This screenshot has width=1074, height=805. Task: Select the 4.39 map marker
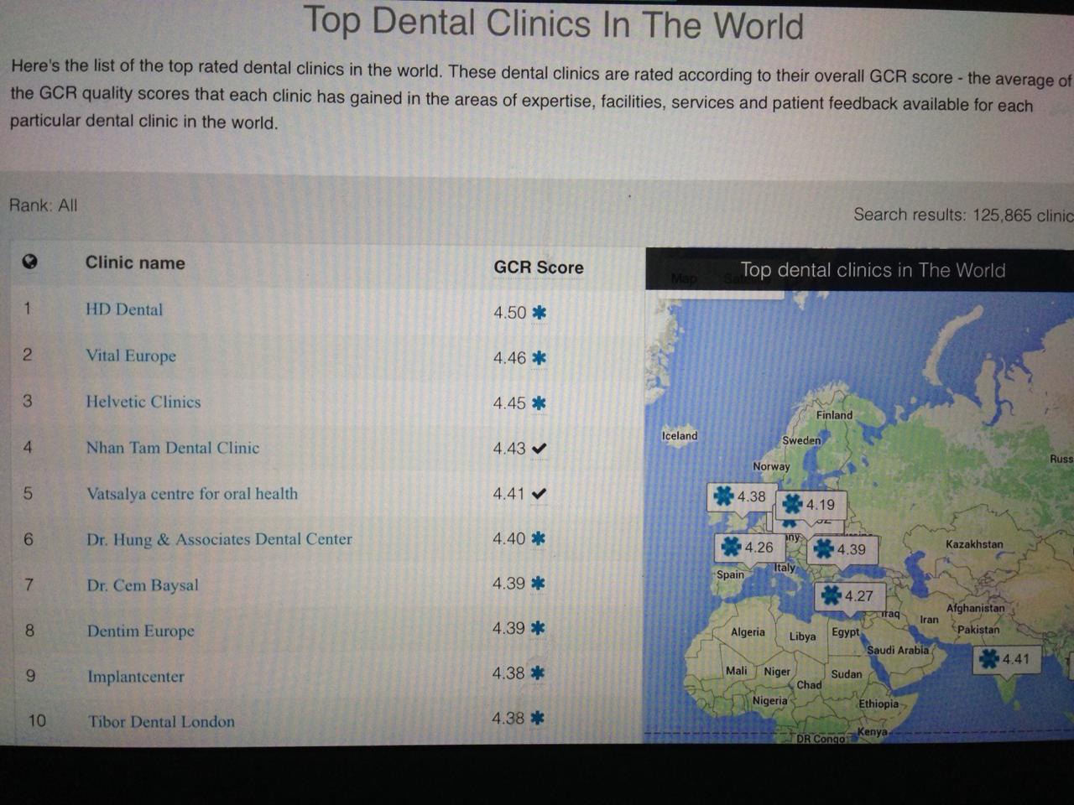pos(841,549)
